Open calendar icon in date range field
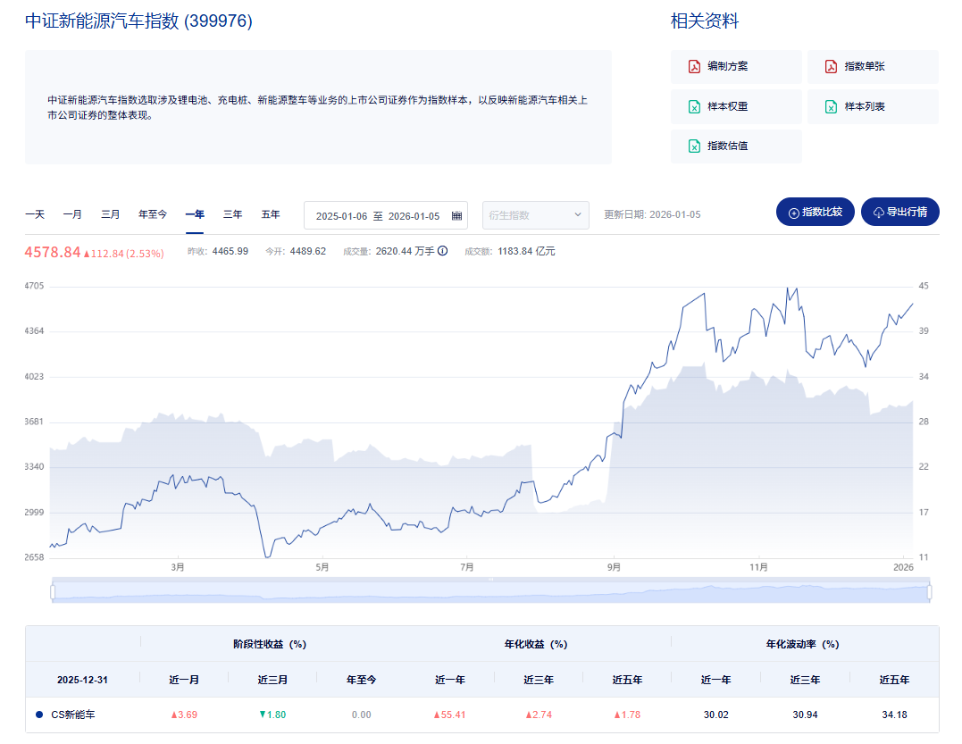 click(x=456, y=216)
